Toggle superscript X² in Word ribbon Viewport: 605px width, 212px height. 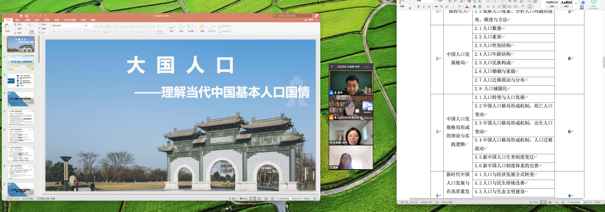point(447,7)
